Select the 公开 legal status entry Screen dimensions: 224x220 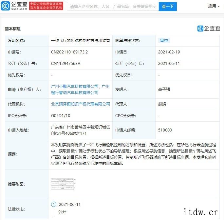pos(62,211)
